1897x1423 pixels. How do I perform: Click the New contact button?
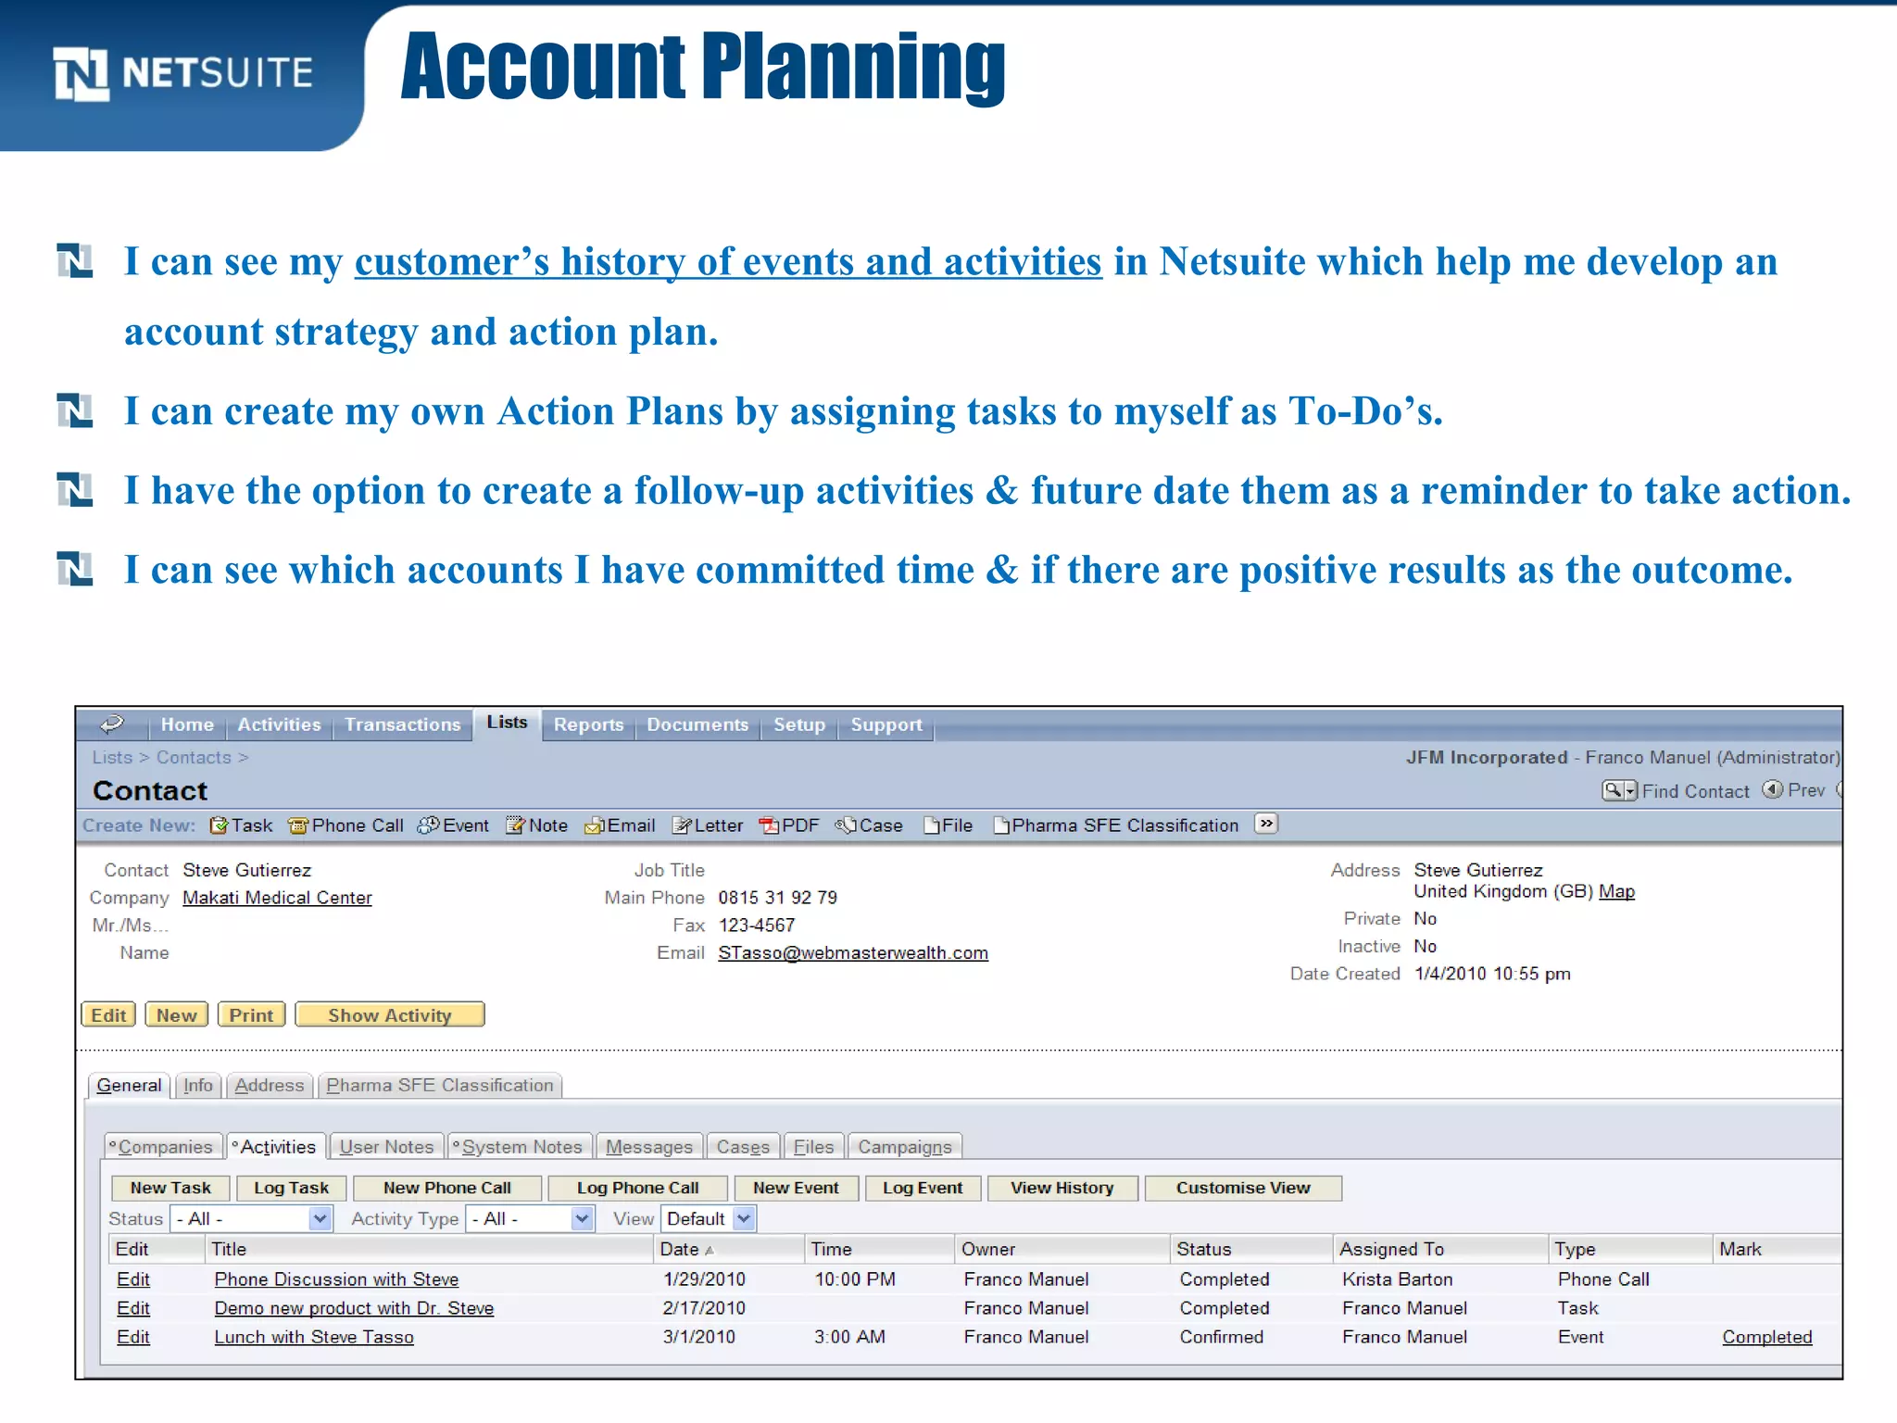[176, 1014]
